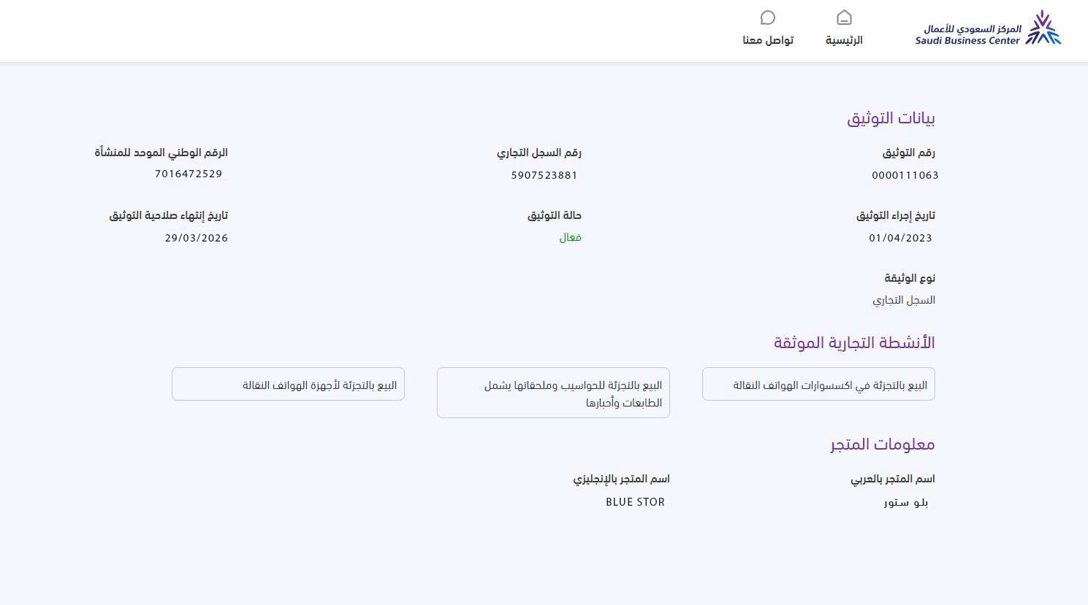Viewport: 1088px width, 605px height.
Task: Click the معلومات المتجر section heading
Action: pyautogui.click(x=882, y=444)
